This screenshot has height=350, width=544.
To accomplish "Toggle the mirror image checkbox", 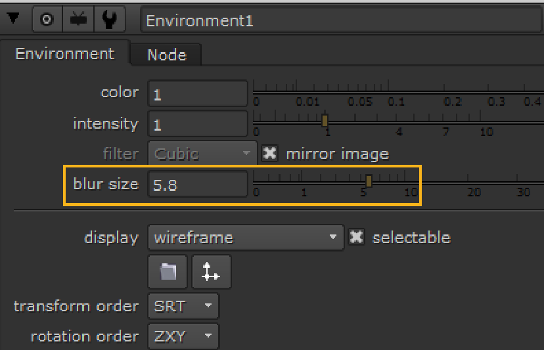I will tap(269, 154).
